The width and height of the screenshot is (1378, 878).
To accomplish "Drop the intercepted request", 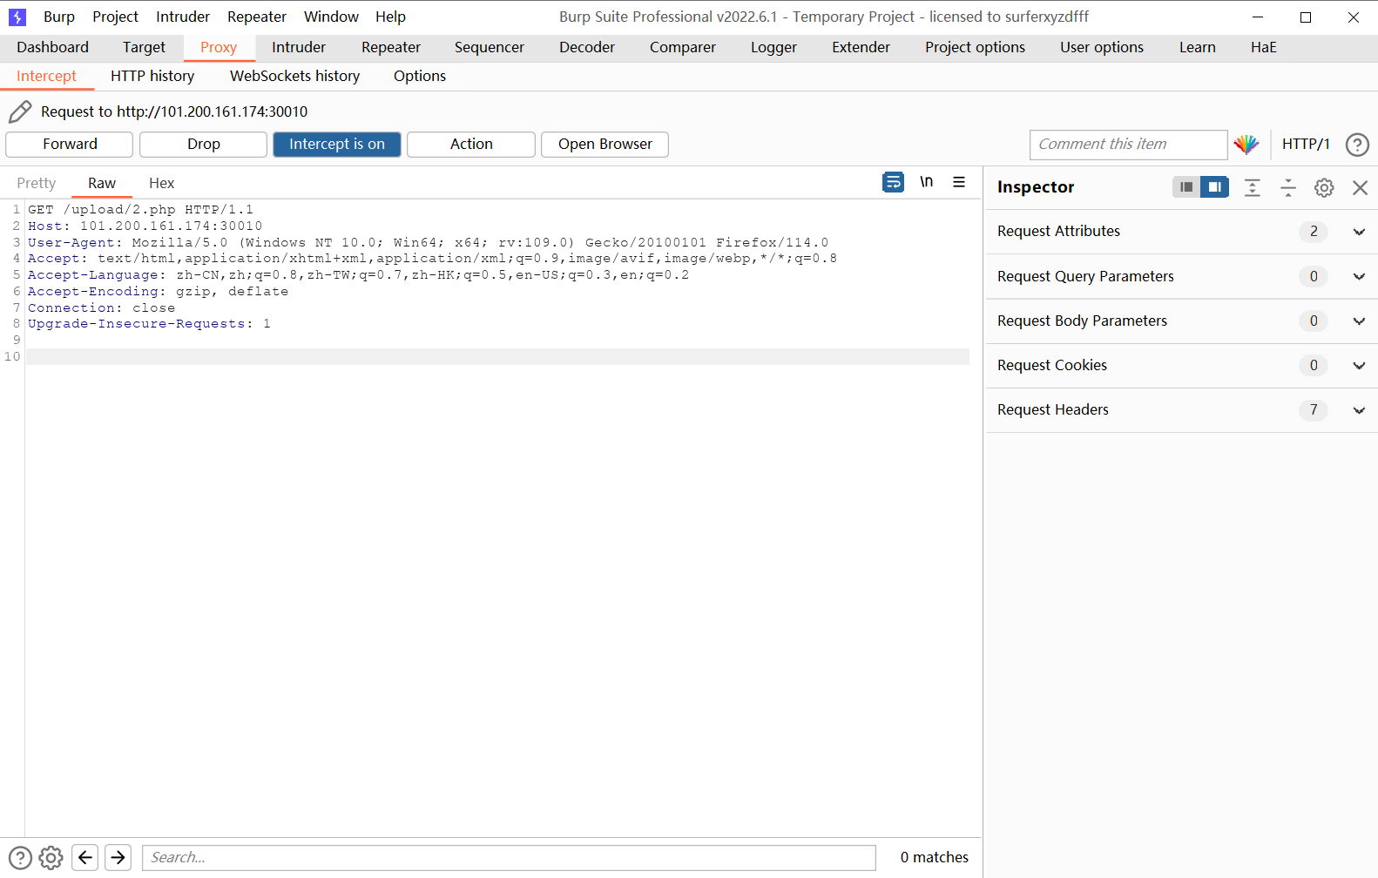I will click(203, 145).
